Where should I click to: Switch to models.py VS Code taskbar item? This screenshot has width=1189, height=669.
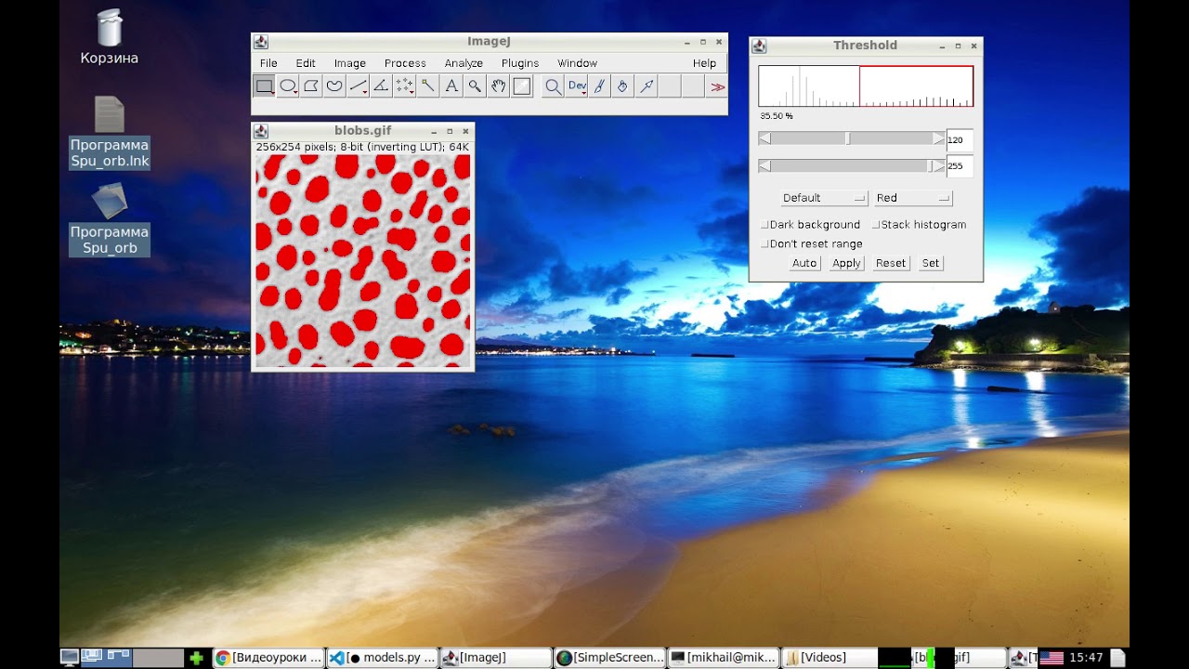click(382, 658)
